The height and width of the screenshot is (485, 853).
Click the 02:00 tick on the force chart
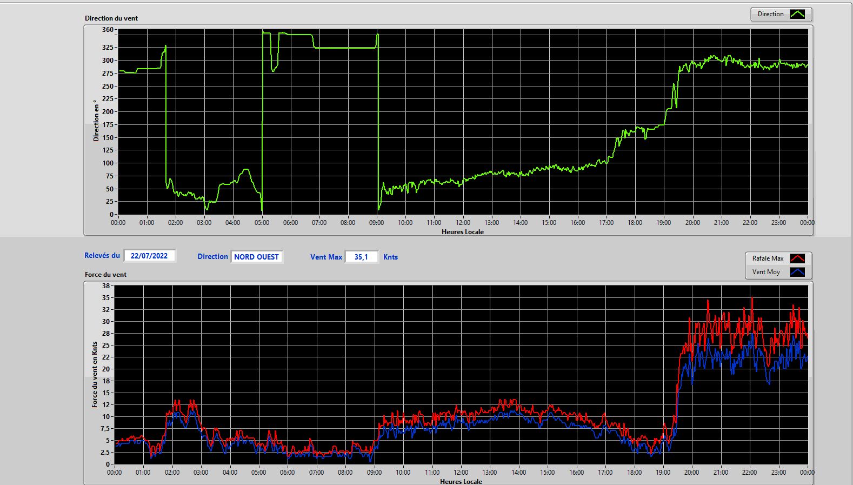(x=172, y=473)
